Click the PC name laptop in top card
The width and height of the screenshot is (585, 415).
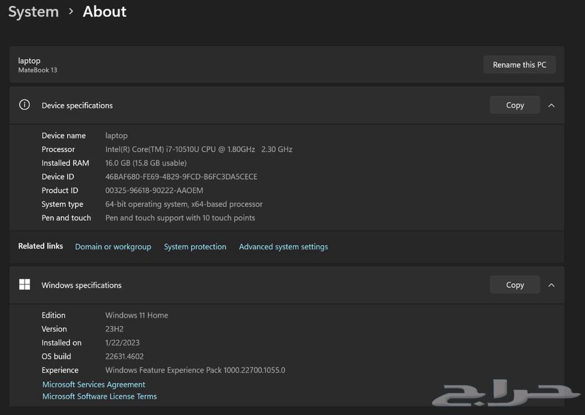pyautogui.click(x=29, y=61)
